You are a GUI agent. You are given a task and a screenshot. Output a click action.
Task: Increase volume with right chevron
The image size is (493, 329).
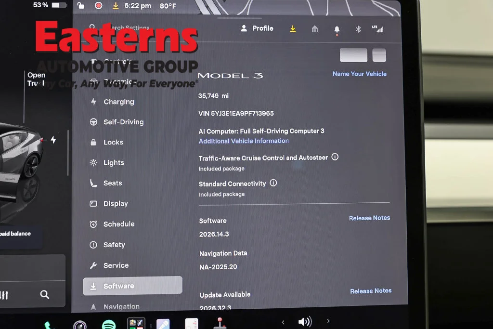pos(328,321)
